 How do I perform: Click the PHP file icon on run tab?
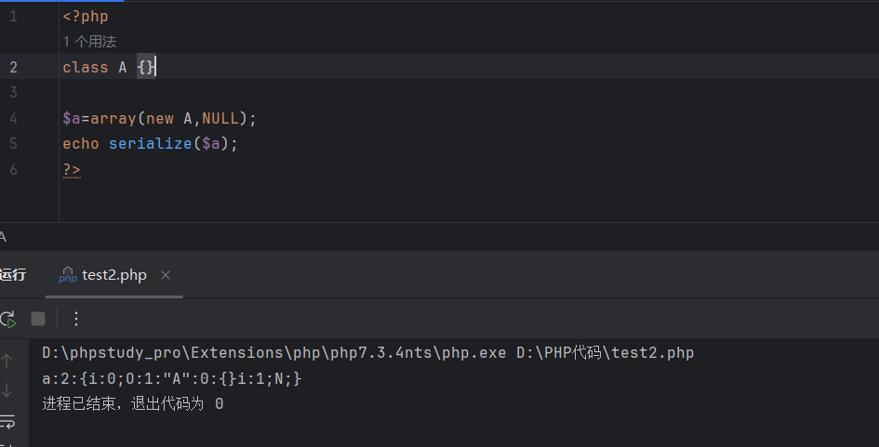[x=68, y=276]
